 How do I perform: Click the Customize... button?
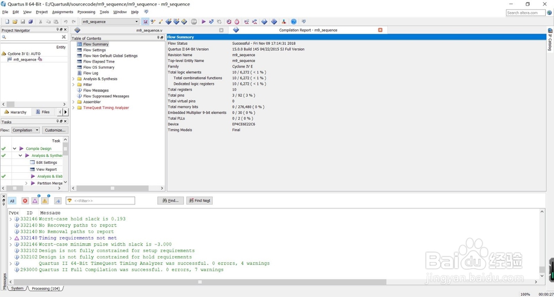tap(55, 130)
